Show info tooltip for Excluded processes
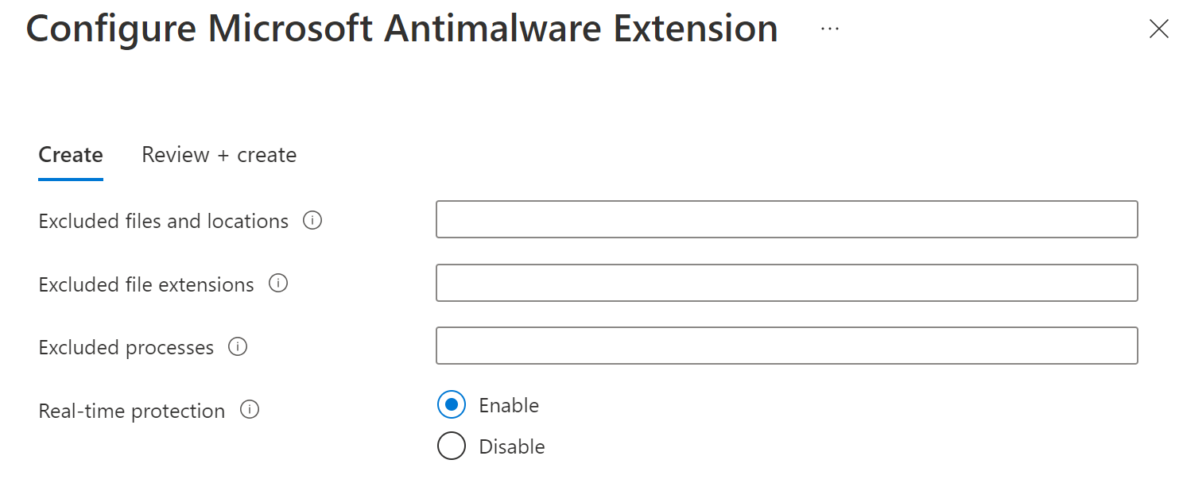Image resolution: width=1179 pixels, height=483 pixels. [238, 347]
